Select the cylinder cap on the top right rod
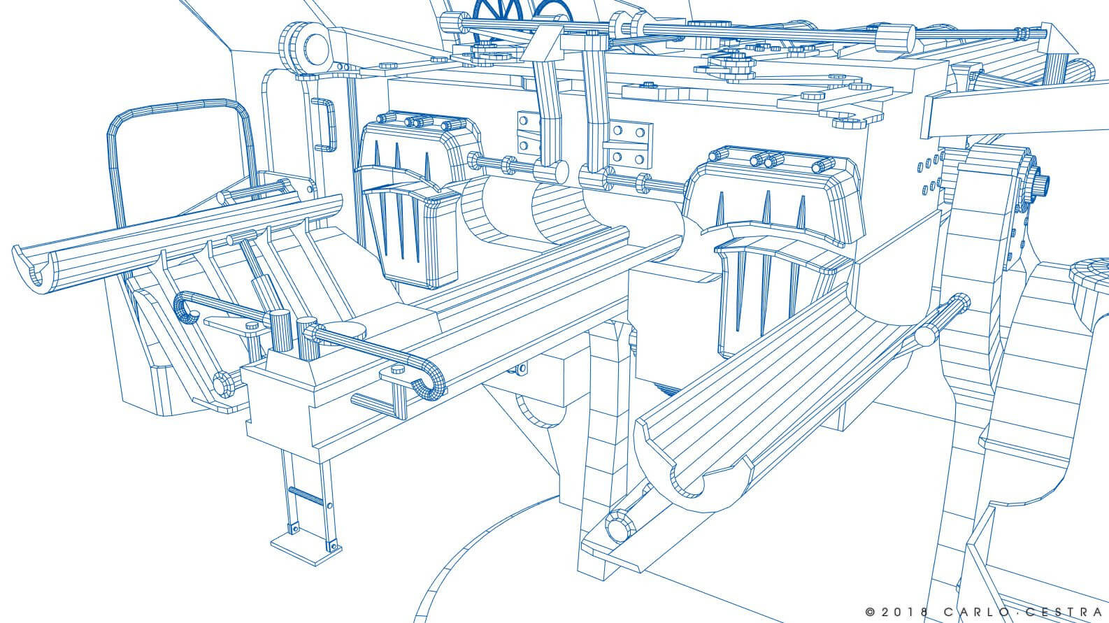The image size is (1109, 623). point(896,38)
